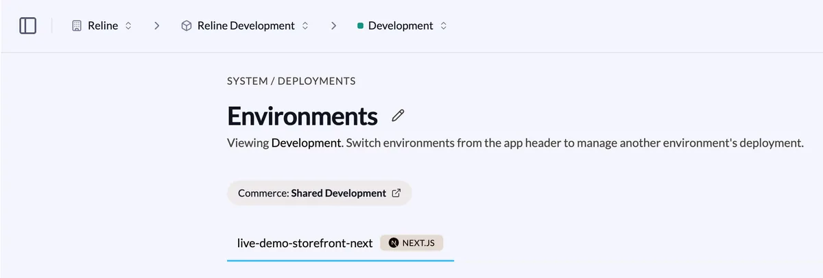Click the pencil edit icon beside Environments
The width and height of the screenshot is (823, 278).
tap(398, 116)
